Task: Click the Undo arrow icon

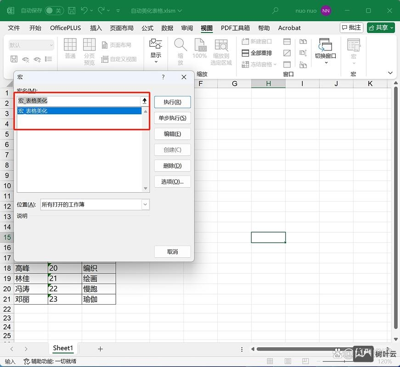Action: (x=85, y=10)
